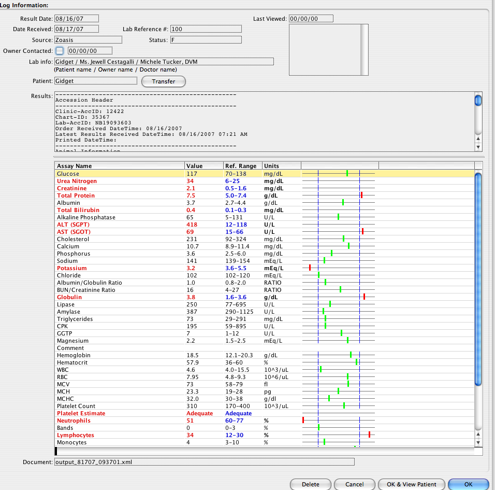Click the Document filename field
The width and height of the screenshot is (495, 490).
[x=204, y=462]
